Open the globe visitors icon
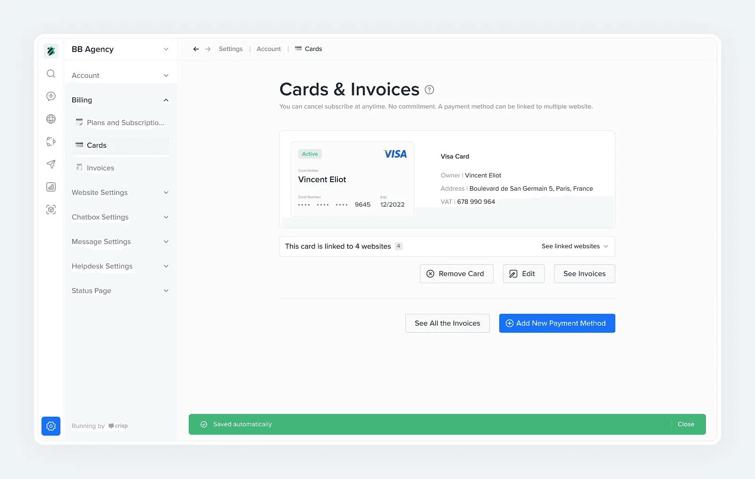This screenshot has height=479, width=755. click(51, 119)
